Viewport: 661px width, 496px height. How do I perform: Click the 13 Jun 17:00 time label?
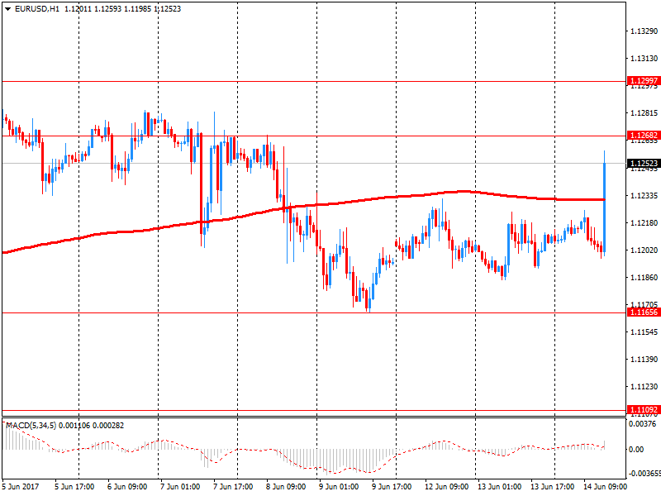[552, 487]
